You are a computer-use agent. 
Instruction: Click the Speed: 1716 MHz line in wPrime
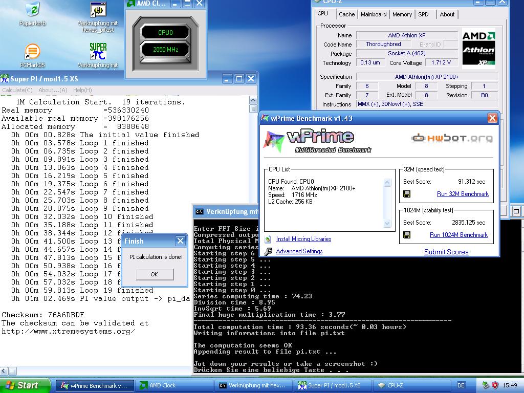pyautogui.click(x=292, y=195)
